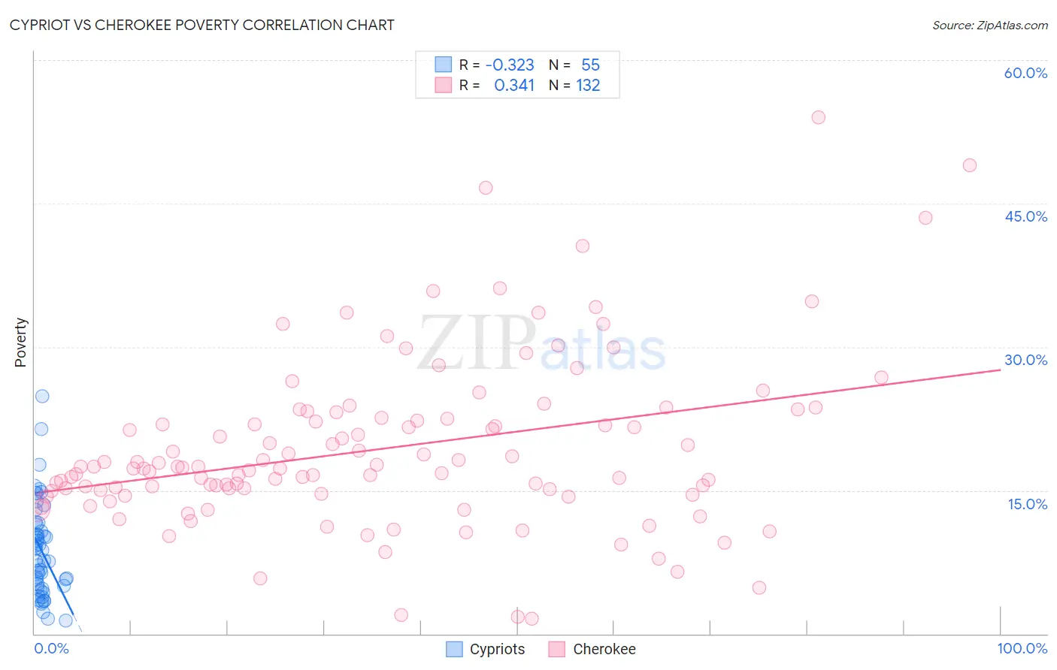Click the N = 55 value in legend

tap(574, 65)
